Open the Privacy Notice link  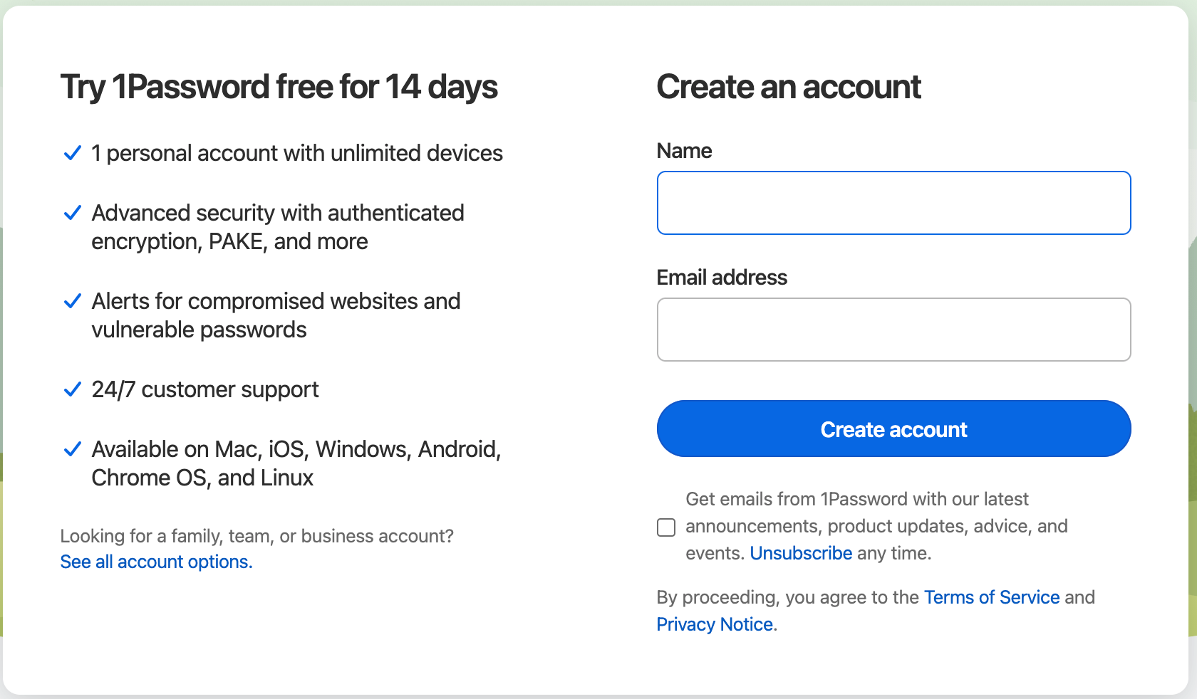[715, 624]
